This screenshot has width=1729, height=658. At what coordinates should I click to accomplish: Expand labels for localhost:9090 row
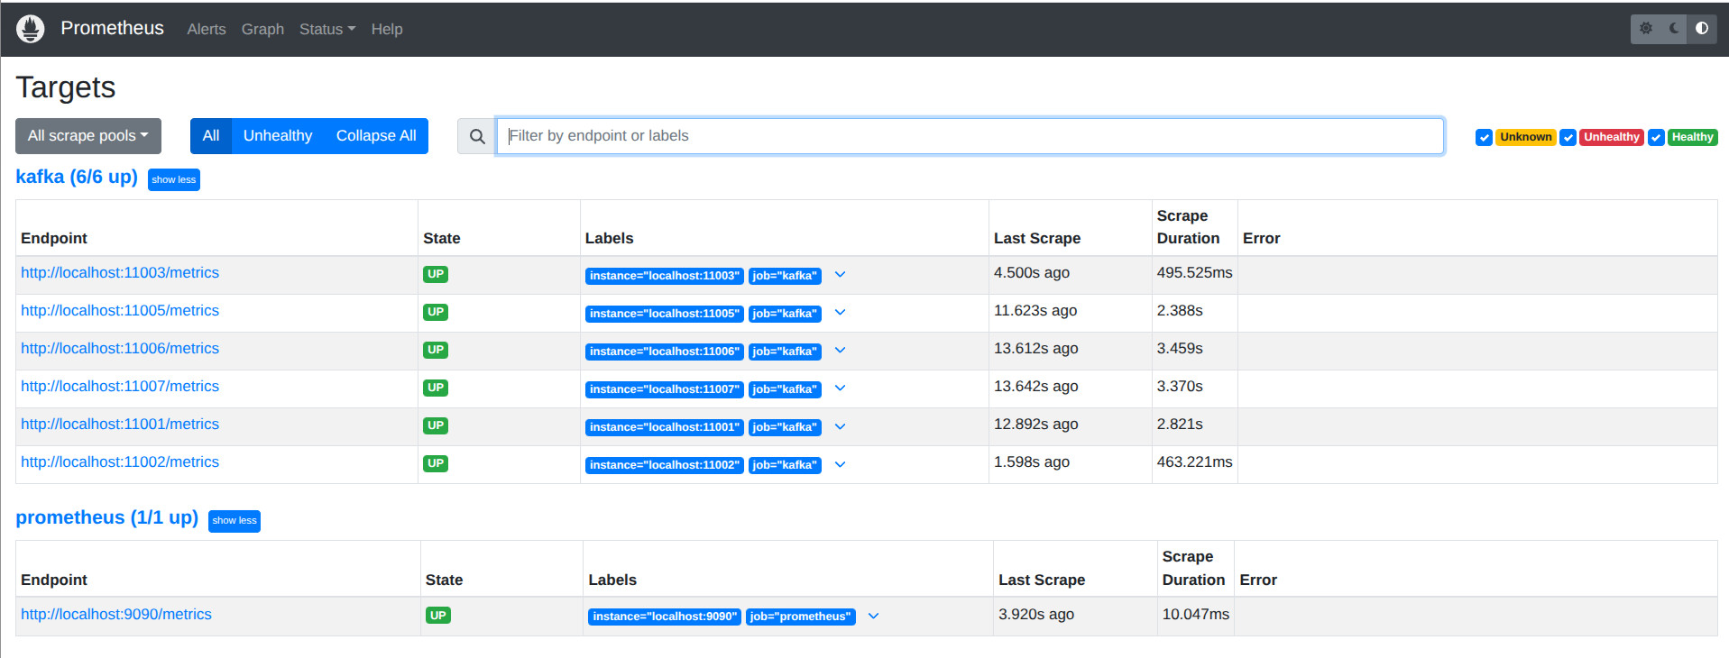pos(873,617)
